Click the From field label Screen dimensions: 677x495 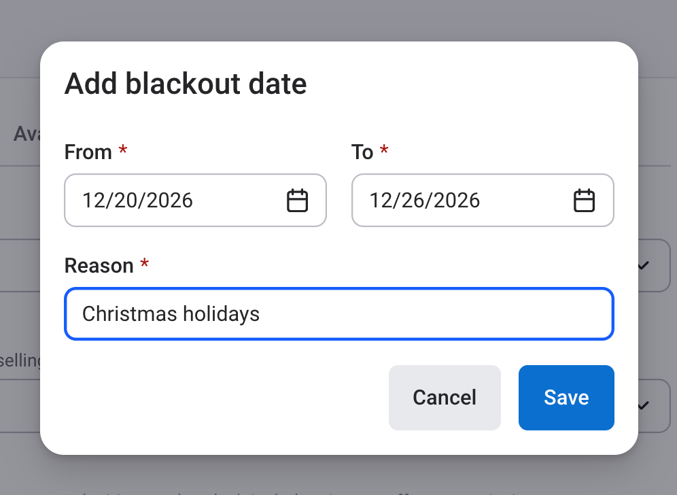point(88,152)
